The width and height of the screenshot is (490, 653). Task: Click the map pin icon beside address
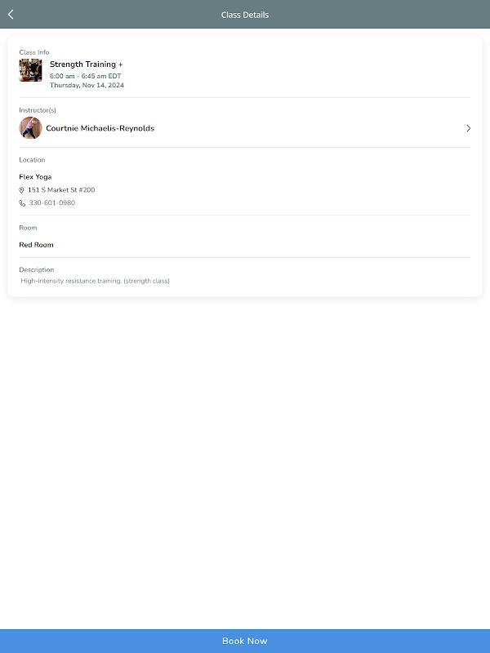tap(22, 190)
